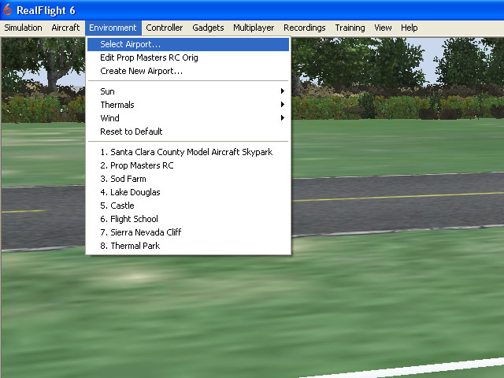Choose Create New Airport...
Image resolution: width=504 pixels, height=378 pixels.
tap(188, 71)
